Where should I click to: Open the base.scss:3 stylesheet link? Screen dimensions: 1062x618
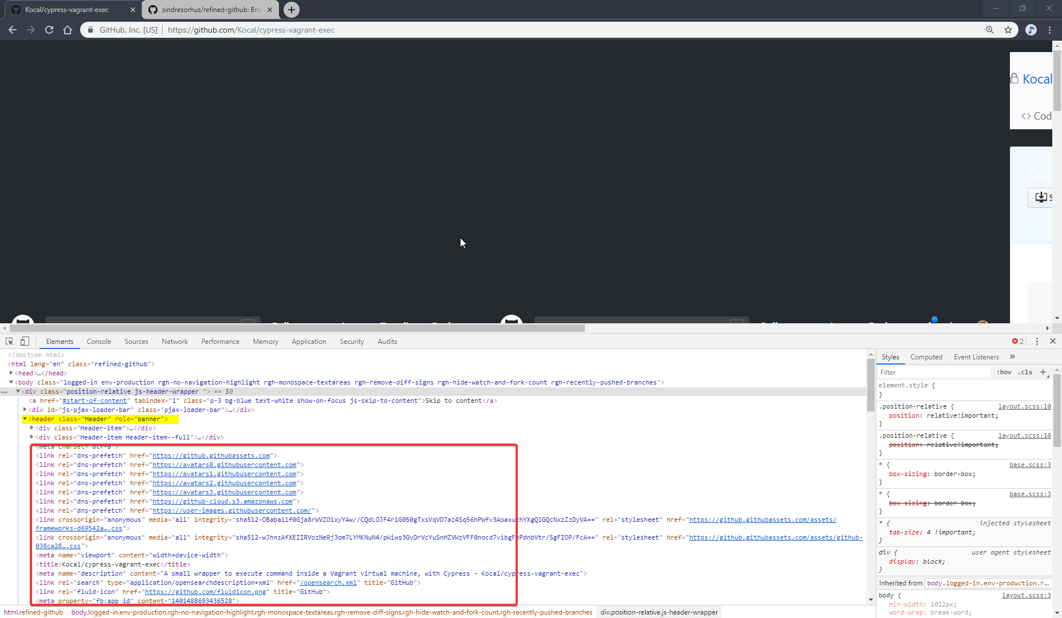tap(1031, 464)
